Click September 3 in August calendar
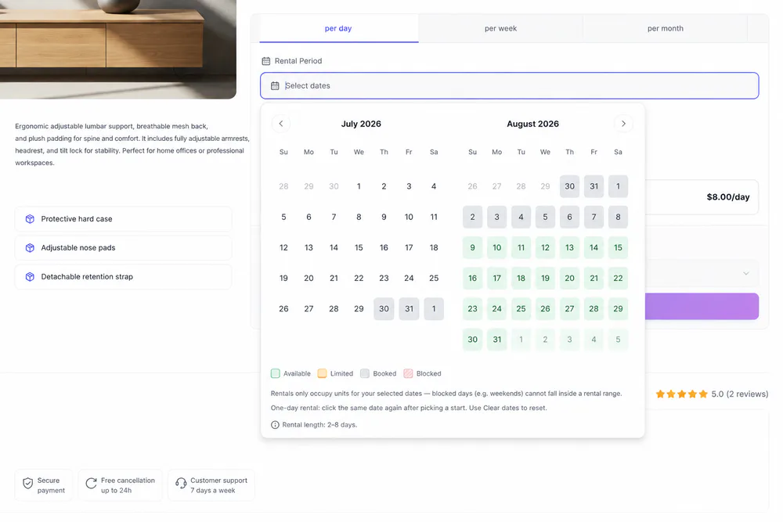This screenshot has height=522, width=783. tap(569, 340)
